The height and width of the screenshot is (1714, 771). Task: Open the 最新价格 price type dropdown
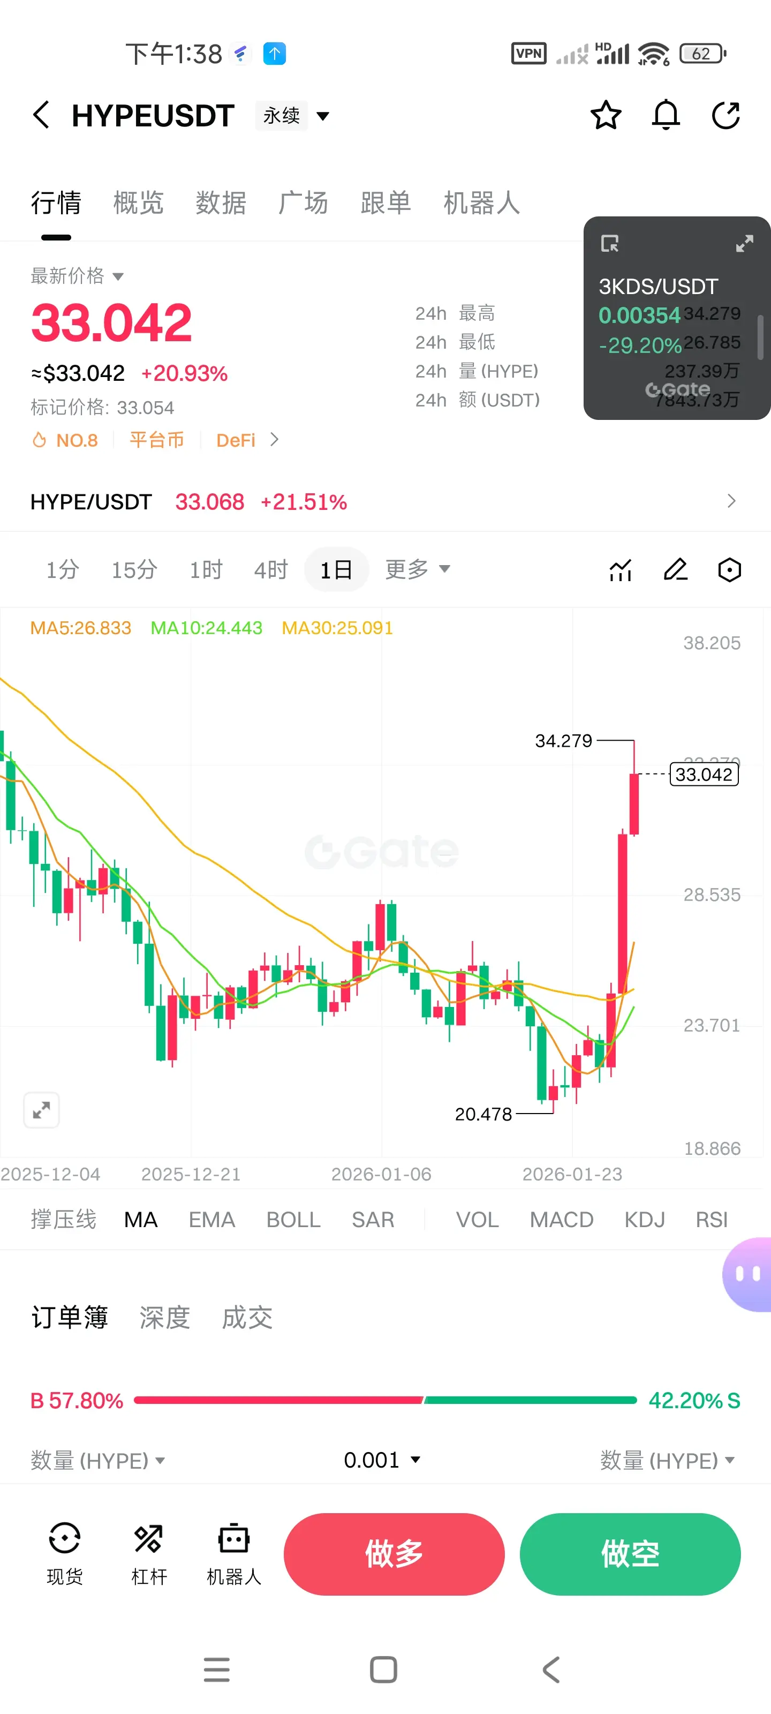[77, 275]
